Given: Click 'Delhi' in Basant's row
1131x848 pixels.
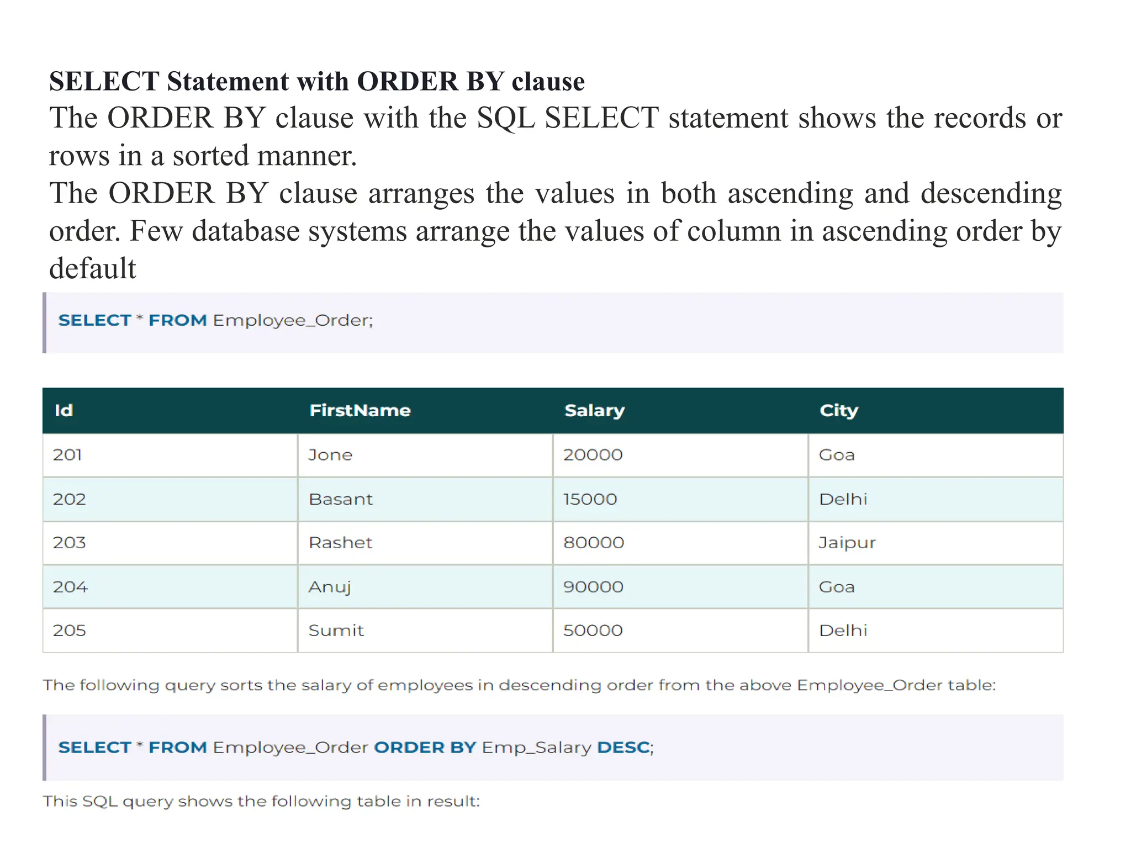Looking at the screenshot, I should (x=843, y=499).
